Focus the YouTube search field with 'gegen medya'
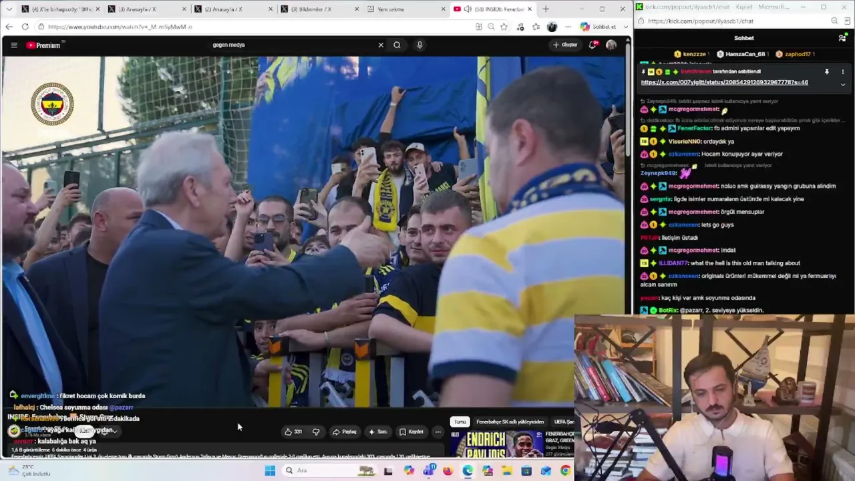The image size is (855, 481). coord(294,45)
